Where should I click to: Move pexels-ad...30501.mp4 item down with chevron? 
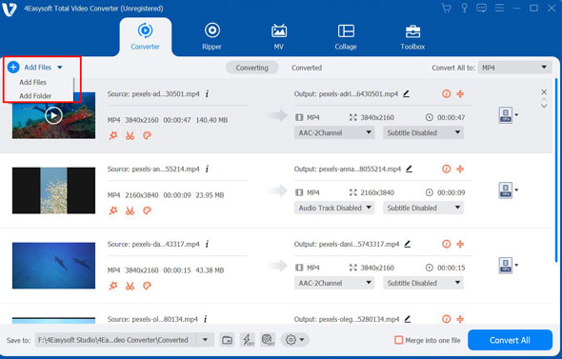click(x=544, y=106)
